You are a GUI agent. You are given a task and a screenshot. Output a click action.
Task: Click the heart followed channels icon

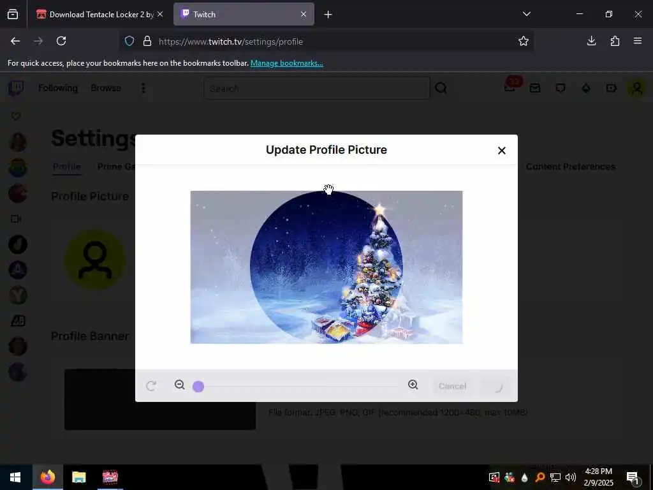point(16,116)
